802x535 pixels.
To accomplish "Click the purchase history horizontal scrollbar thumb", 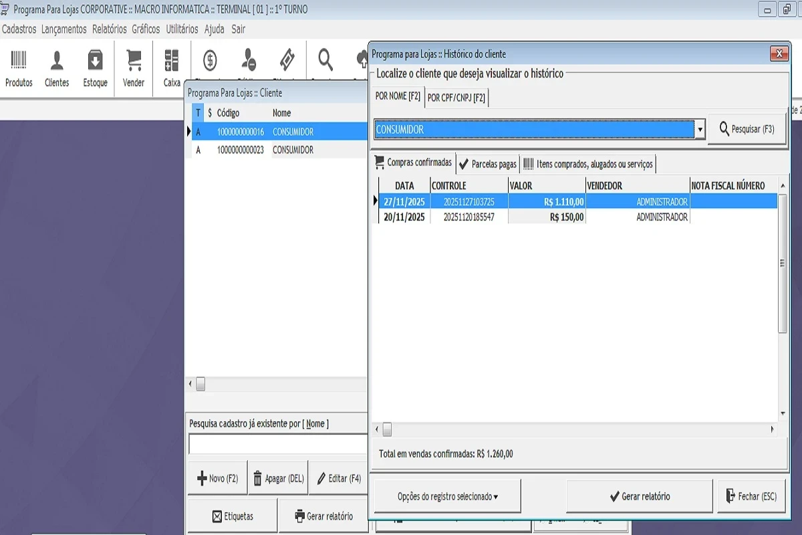I will [386, 429].
